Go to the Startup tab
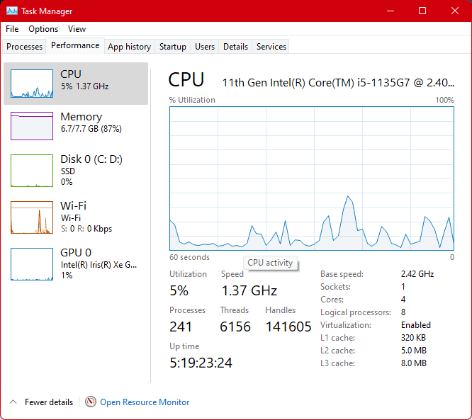 172,47
